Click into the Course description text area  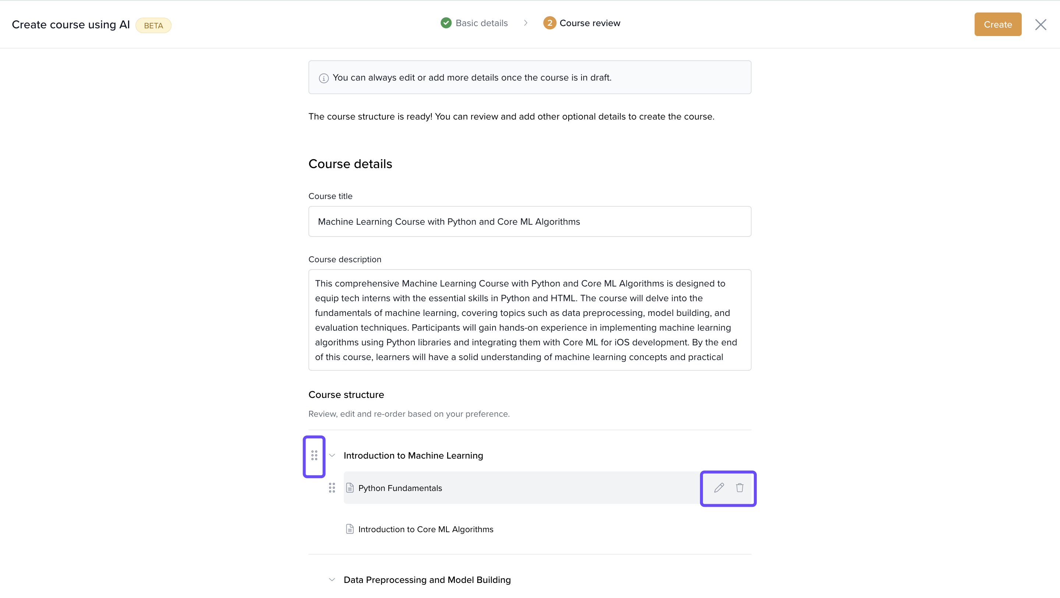[x=530, y=320]
